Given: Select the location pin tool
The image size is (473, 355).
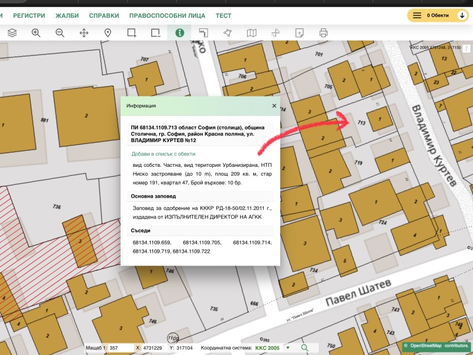Looking at the screenshot, I should 108,33.
